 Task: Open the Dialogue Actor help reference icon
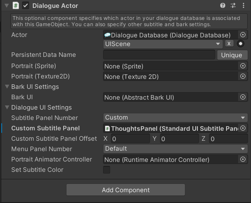pos(222,5)
